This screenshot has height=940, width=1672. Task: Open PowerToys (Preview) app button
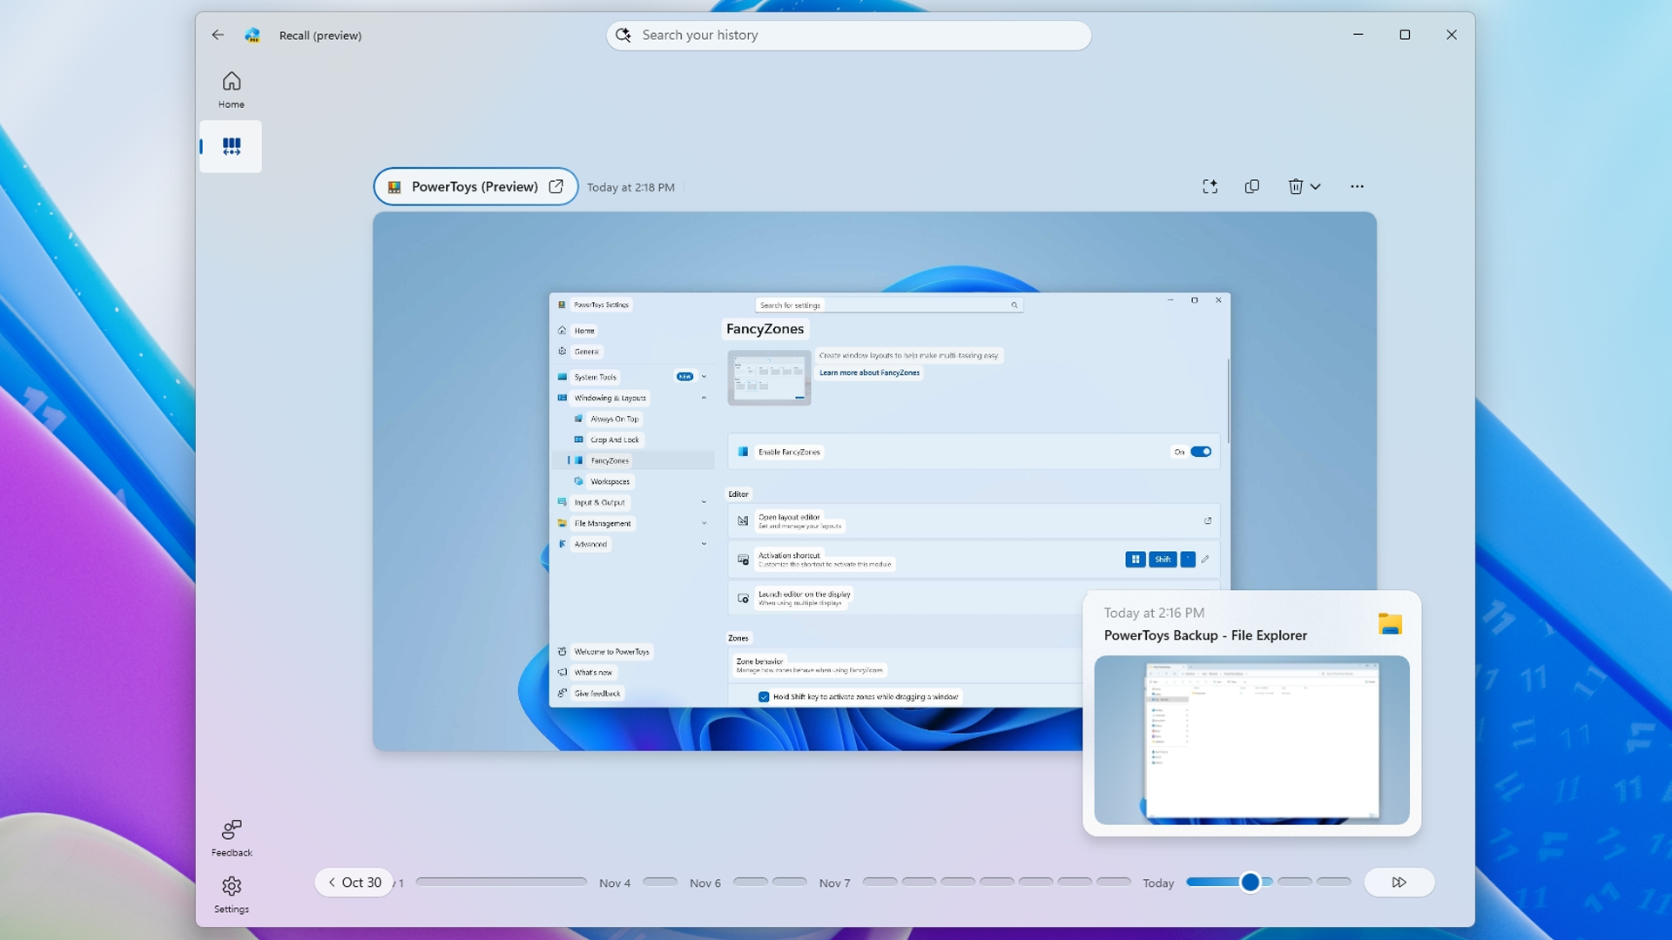pyautogui.click(x=475, y=186)
